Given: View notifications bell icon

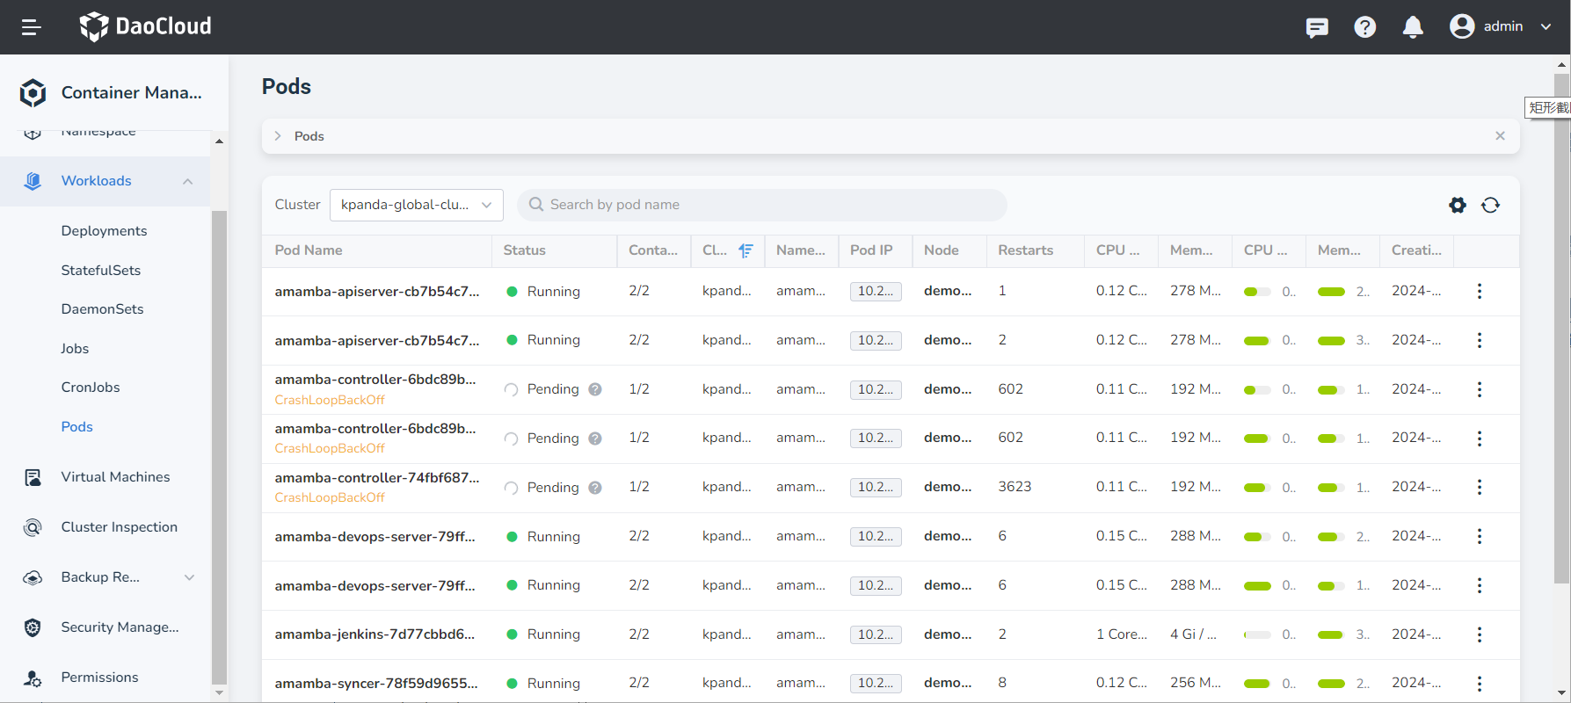Looking at the screenshot, I should (1413, 27).
